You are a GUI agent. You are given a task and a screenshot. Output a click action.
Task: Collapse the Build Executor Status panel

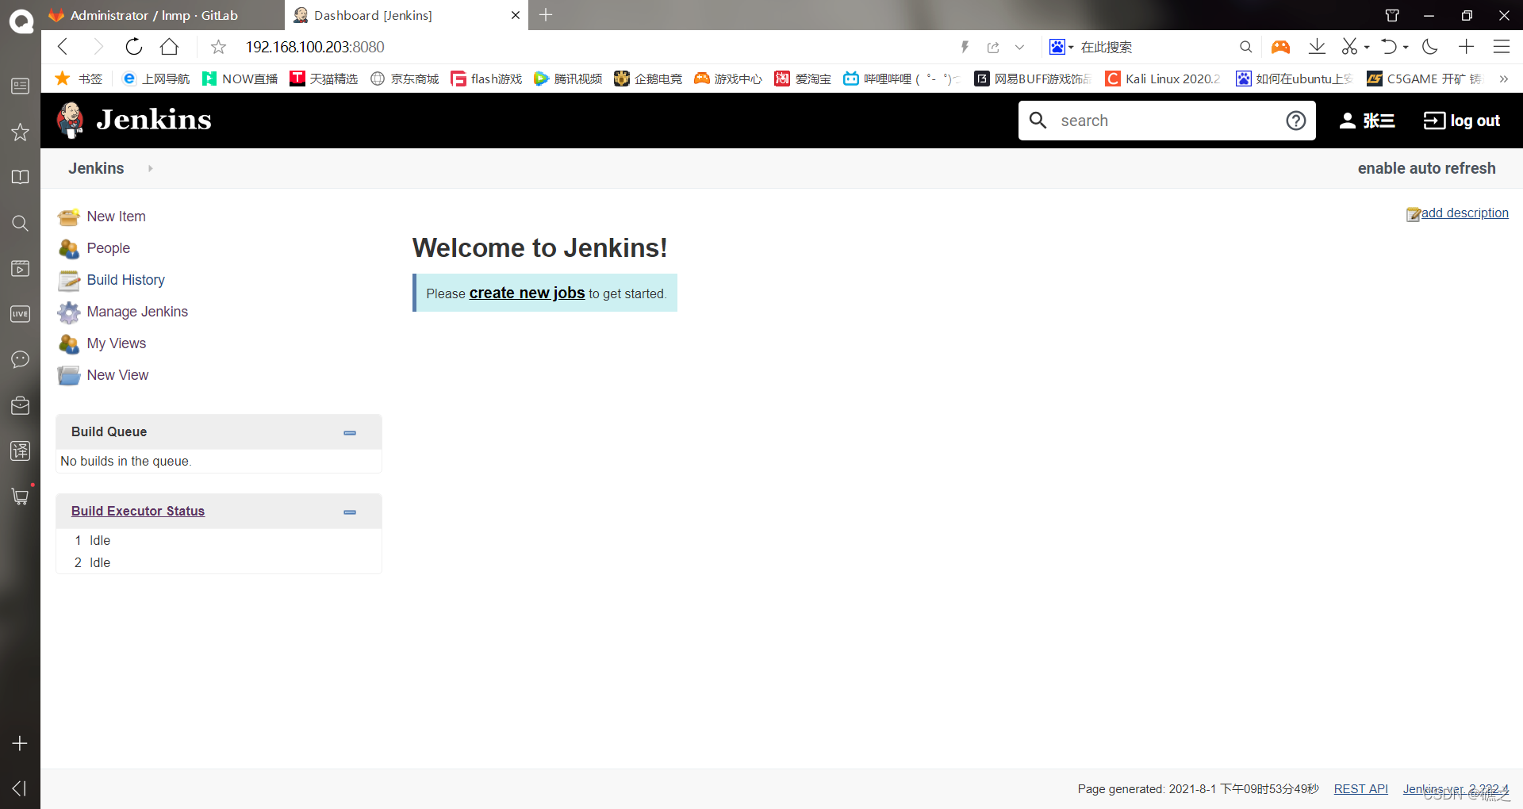(x=350, y=512)
